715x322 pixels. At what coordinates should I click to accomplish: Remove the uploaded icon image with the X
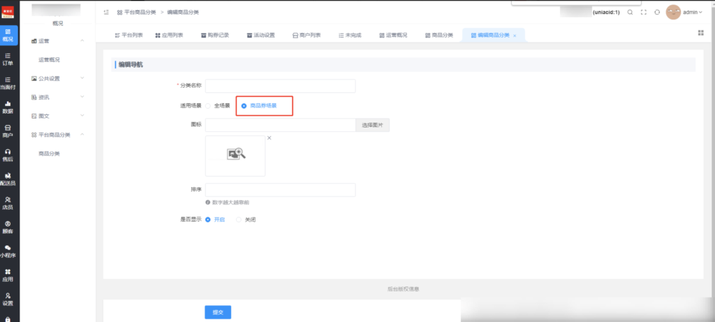[269, 138]
